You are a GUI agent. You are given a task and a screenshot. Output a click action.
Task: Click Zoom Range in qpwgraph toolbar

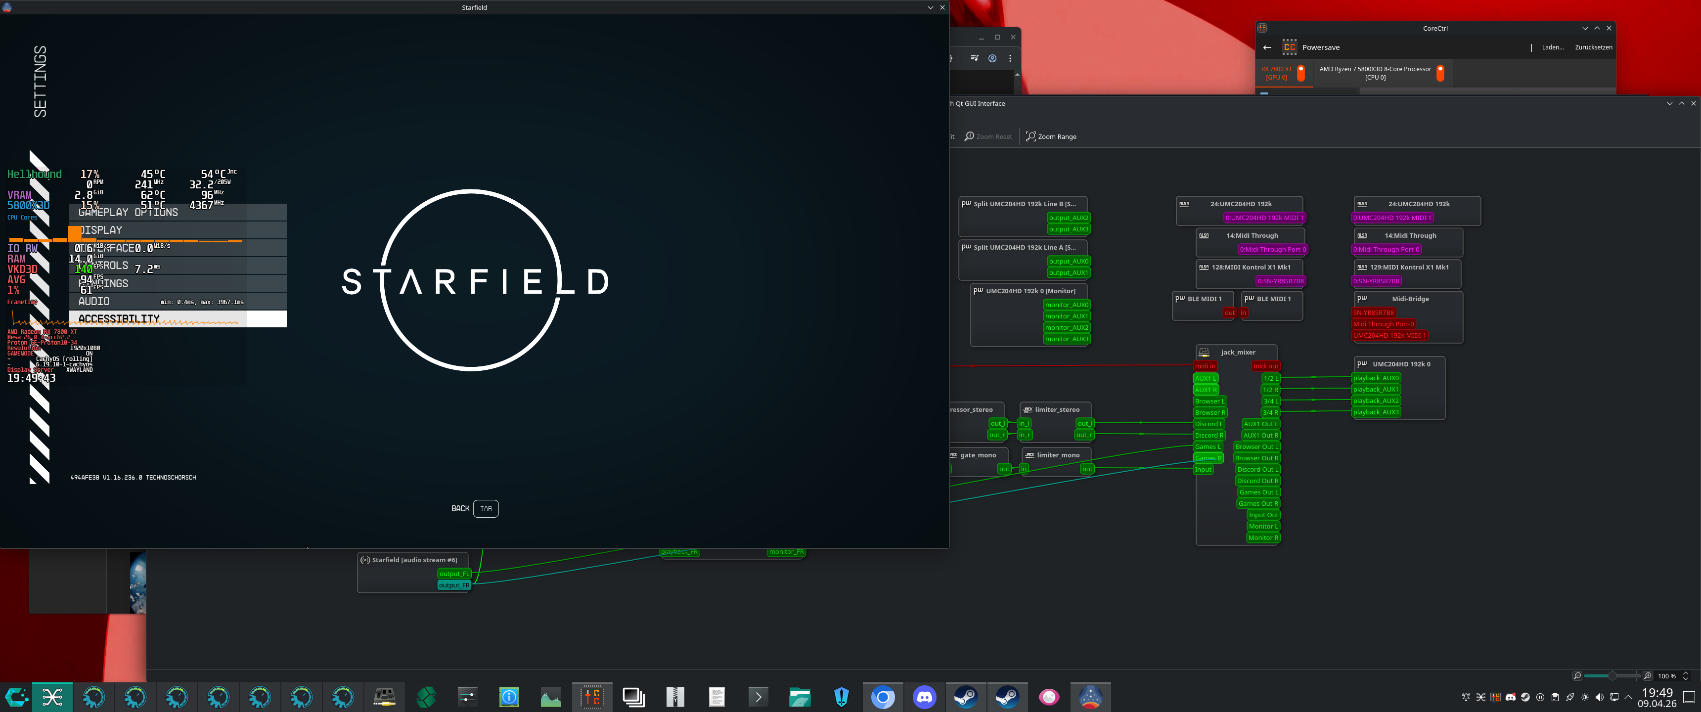tap(1051, 137)
